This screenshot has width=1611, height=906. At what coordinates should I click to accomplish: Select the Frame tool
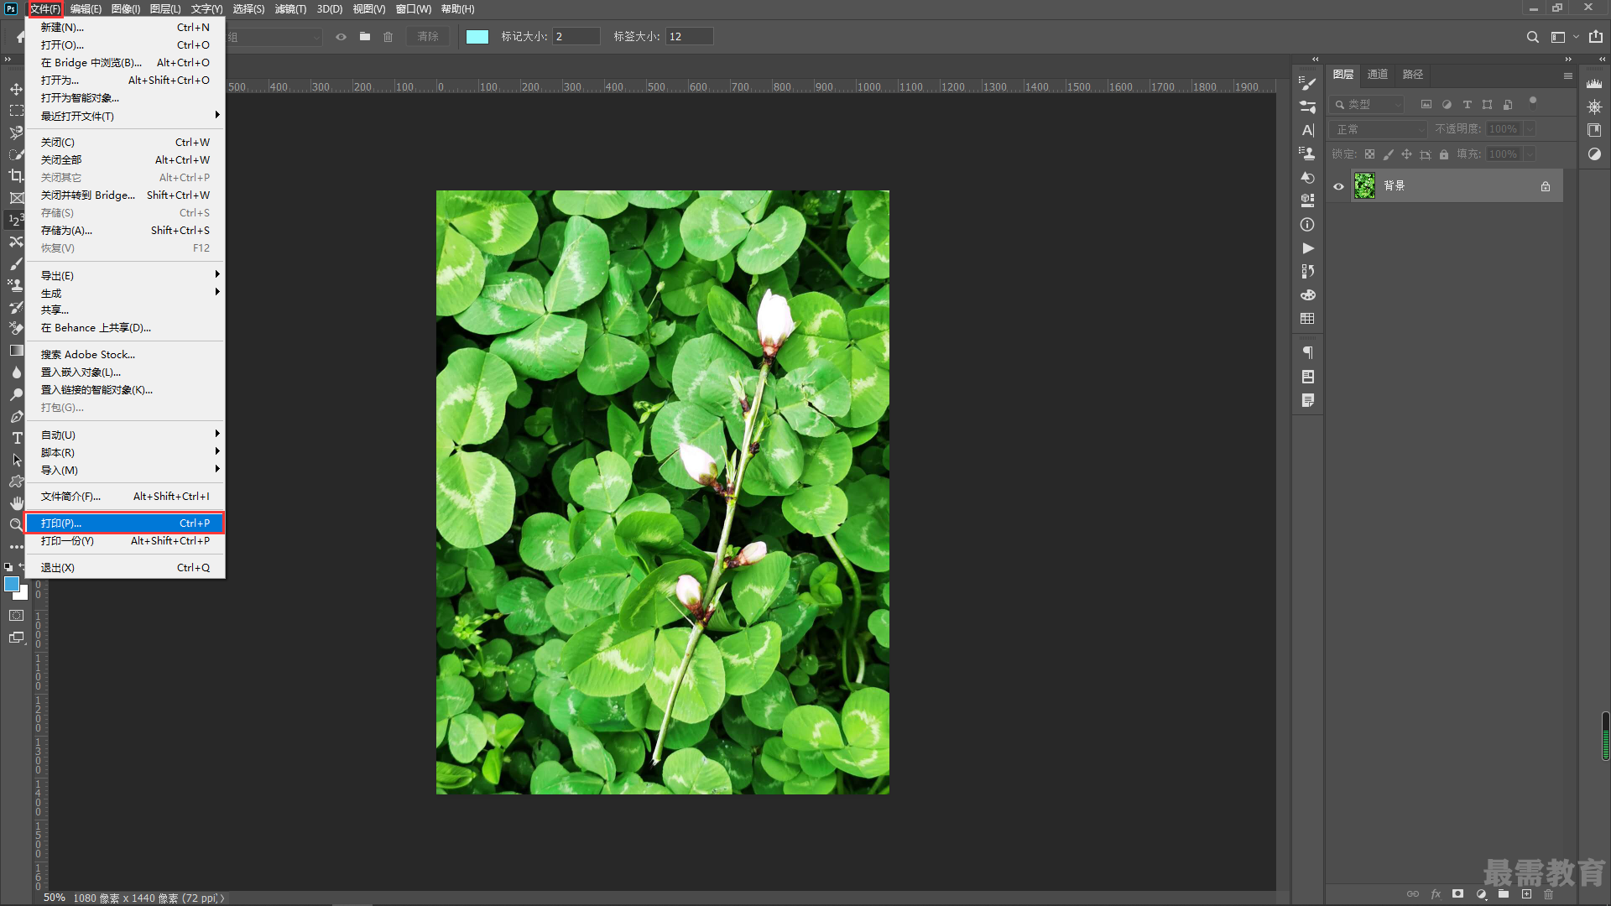[x=16, y=198]
